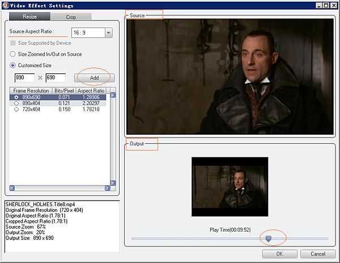Click the Source Zoom: 67% text
Screen dimensions: 340x263
[x=25, y=227]
